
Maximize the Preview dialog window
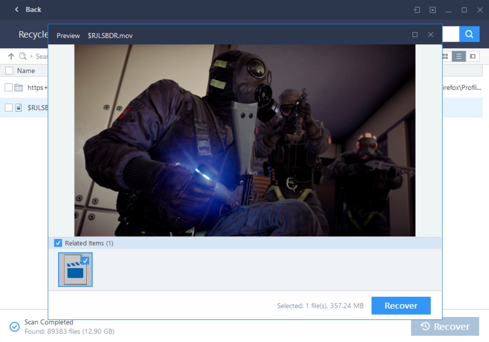pyautogui.click(x=415, y=35)
